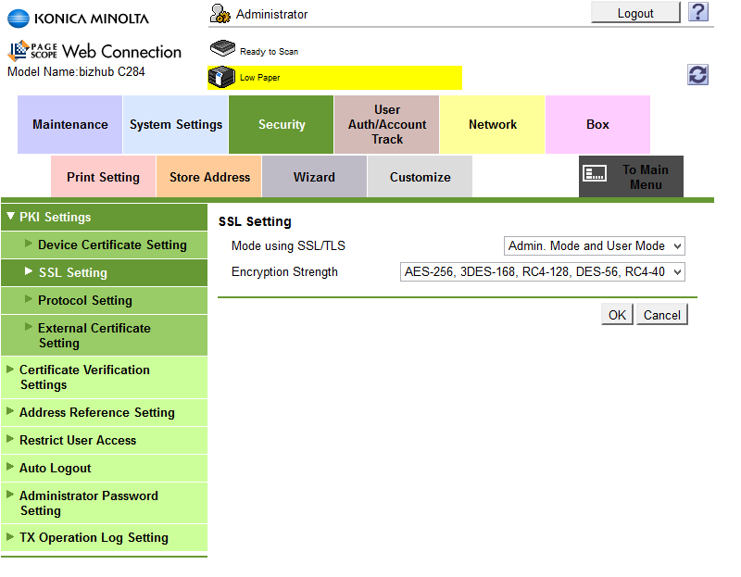Click the Logout button

(x=634, y=12)
